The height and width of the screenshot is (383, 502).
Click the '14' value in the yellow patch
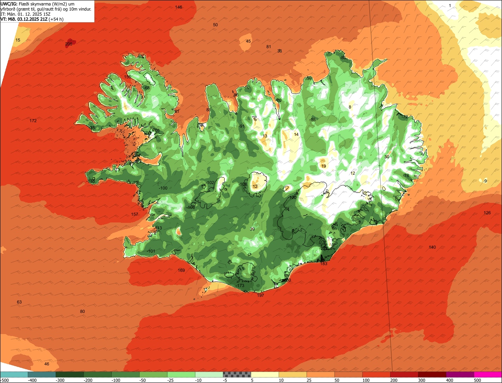tap(296, 134)
